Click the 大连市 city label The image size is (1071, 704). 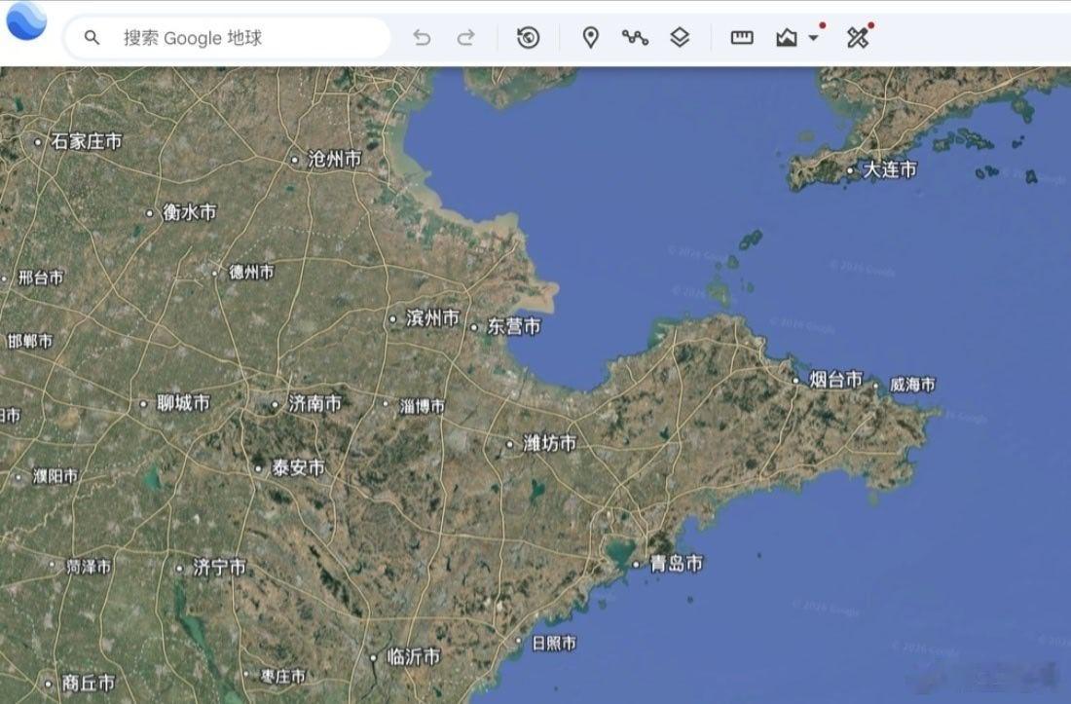pos(889,169)
